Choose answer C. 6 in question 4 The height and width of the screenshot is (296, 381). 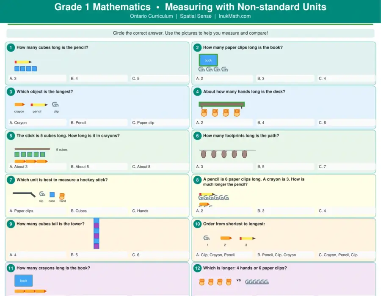click(x=346, y=123)
